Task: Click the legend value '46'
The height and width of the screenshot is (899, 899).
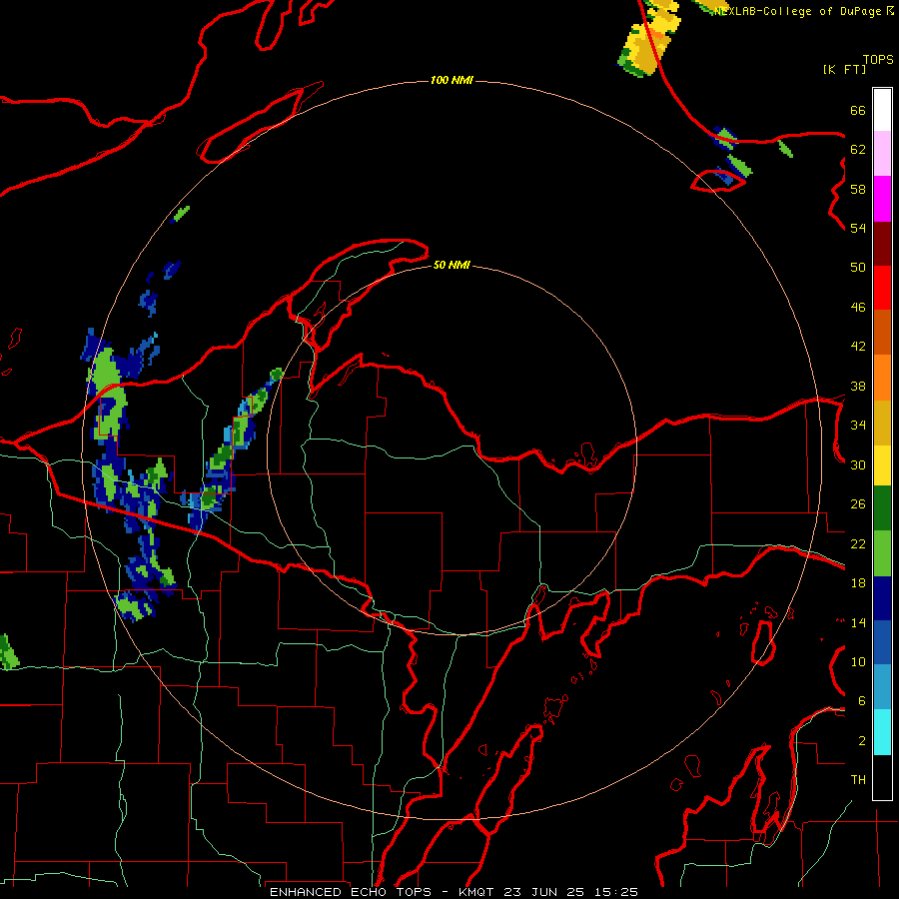Action: point(858,307)
